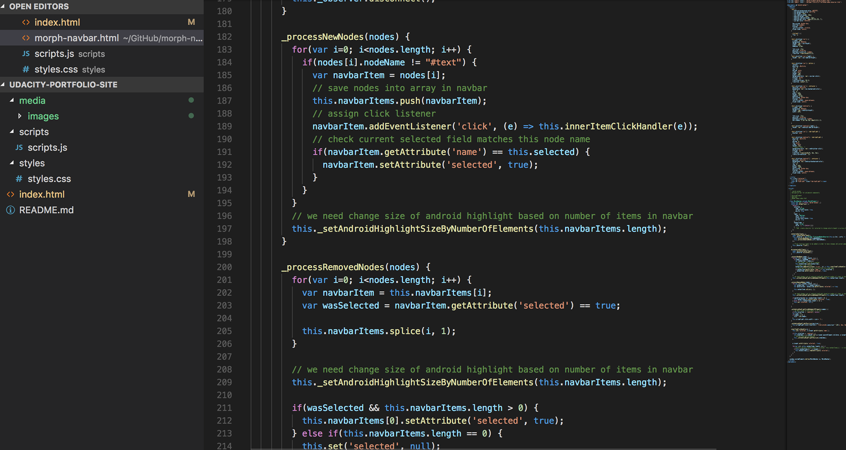Click line number 199 in the gutter
Image resolution: width=846 pixels, height=450 pixels.
(224, 254)
